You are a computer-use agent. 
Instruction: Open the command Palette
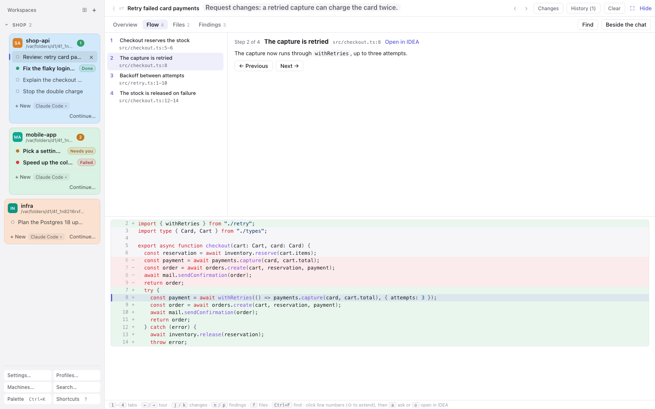pyautogui.click(x=28, y=399)
